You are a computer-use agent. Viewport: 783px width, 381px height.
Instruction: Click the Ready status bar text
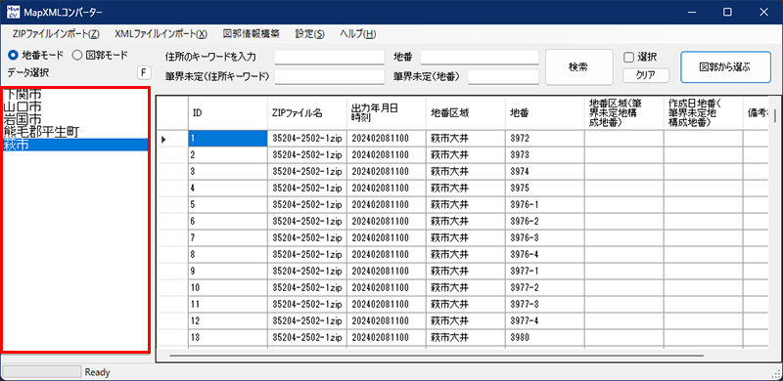coord(97,372)
